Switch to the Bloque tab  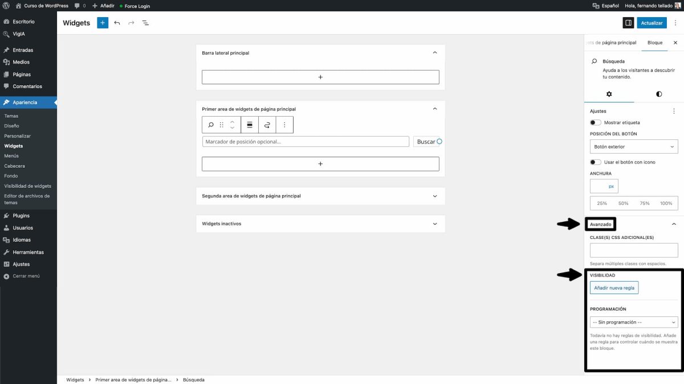point(654,42)
